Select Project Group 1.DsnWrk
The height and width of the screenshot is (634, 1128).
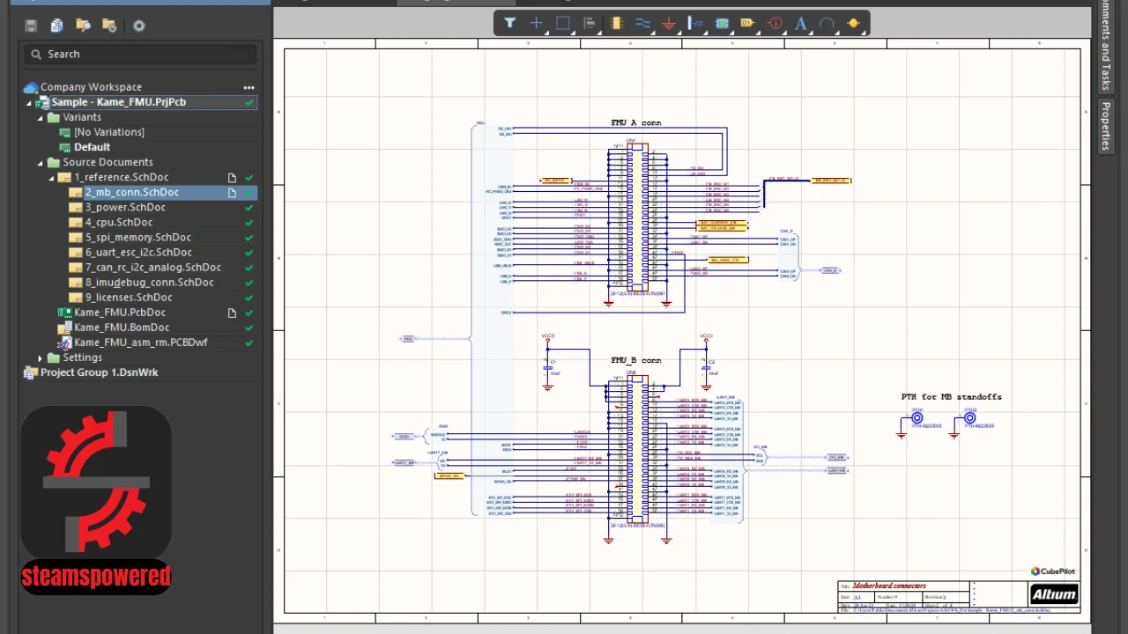pos(100,372)
